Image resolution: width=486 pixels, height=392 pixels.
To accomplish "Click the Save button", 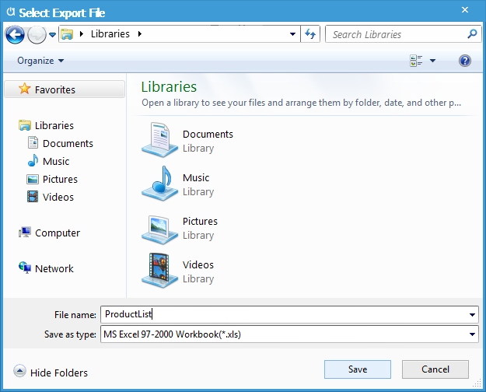I will pyautogui.click(x=358, y=369).
